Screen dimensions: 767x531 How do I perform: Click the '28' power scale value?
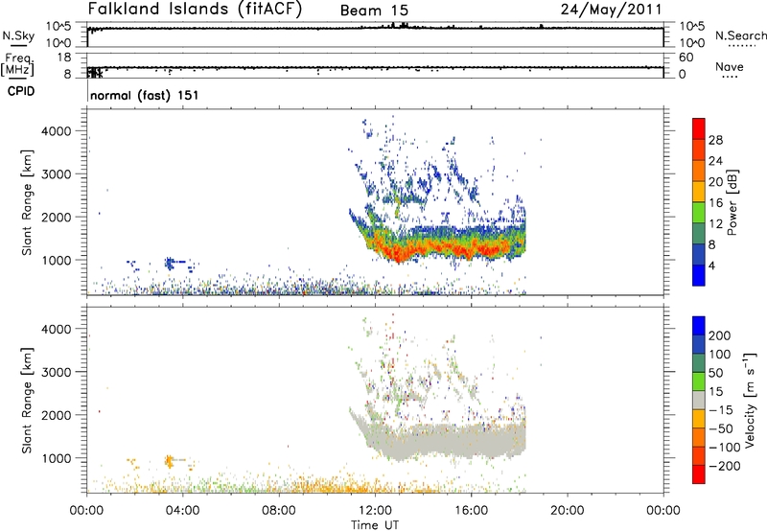click(x=715, y=140)
